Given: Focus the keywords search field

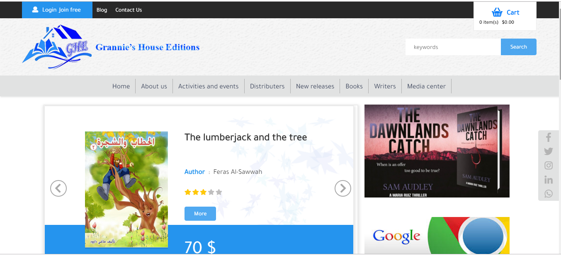Looking at the screenshot, I should (x=453, y=47).
